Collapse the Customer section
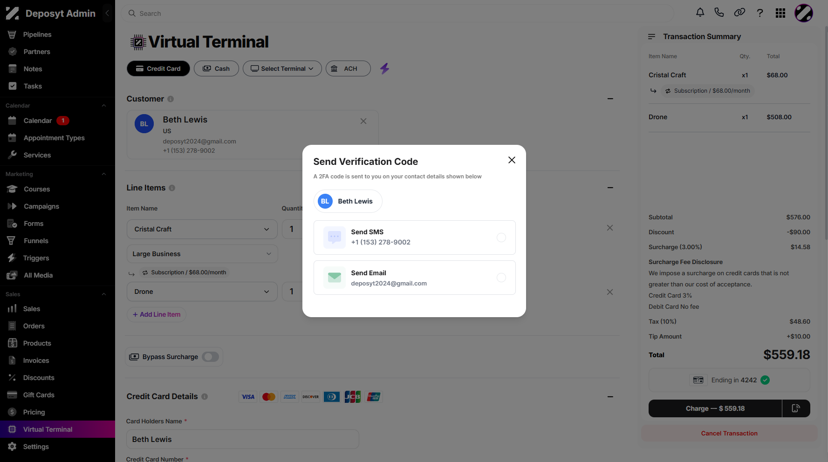Screen dimensions: 828x462 click(x=610, y=99)
